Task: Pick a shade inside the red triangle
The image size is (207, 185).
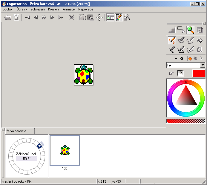Action: tap(186, 97)
